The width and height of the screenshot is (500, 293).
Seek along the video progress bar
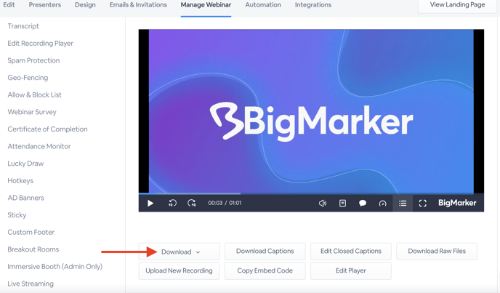[311, 193]
